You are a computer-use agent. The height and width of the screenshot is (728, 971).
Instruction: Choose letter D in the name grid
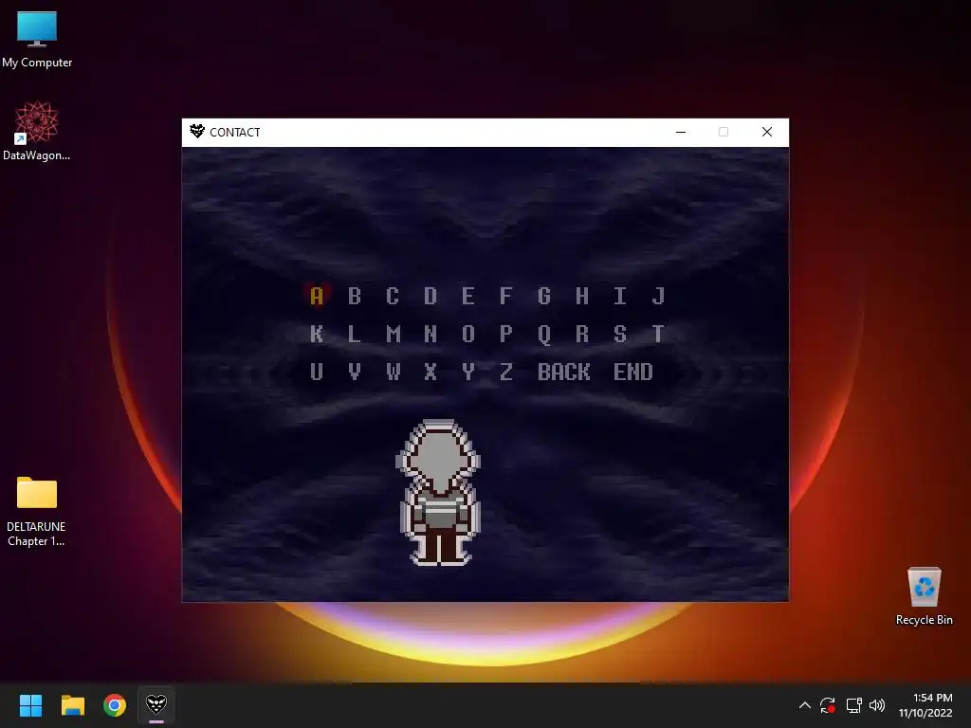click(431, 296)
